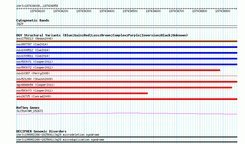The image size is (245, 144).
Task: Click ruler position 197434900
Action: [223, 11]
